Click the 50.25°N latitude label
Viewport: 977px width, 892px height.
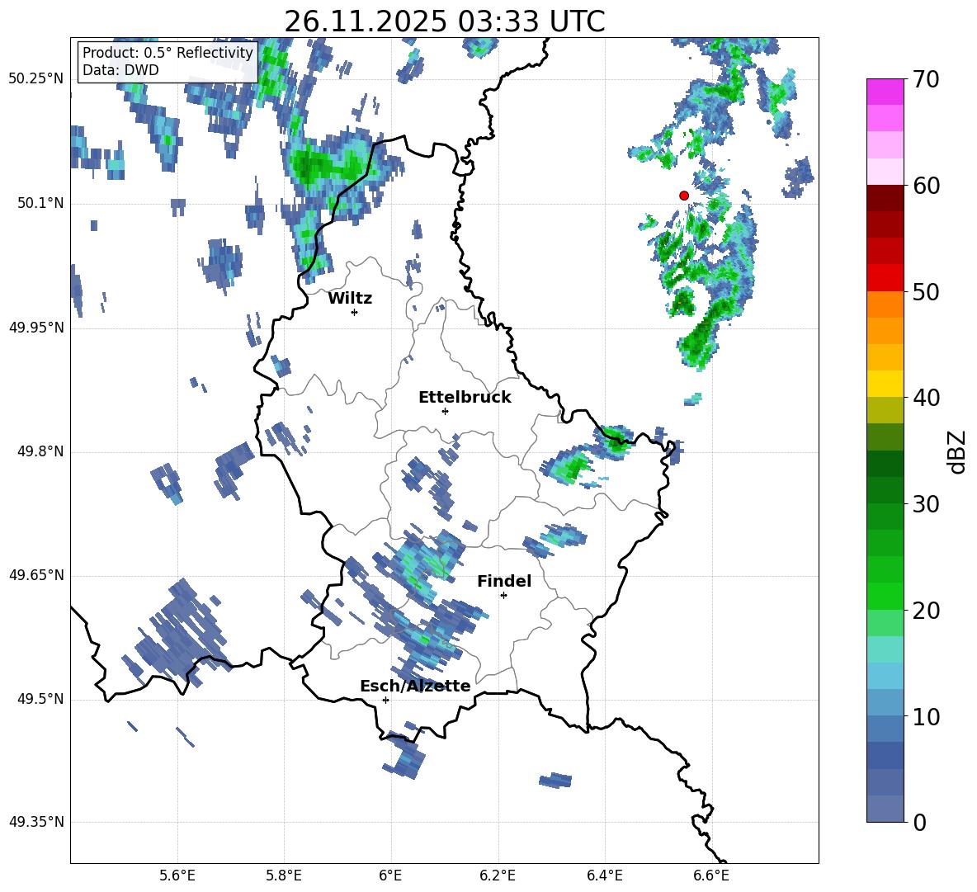(36, 79)
